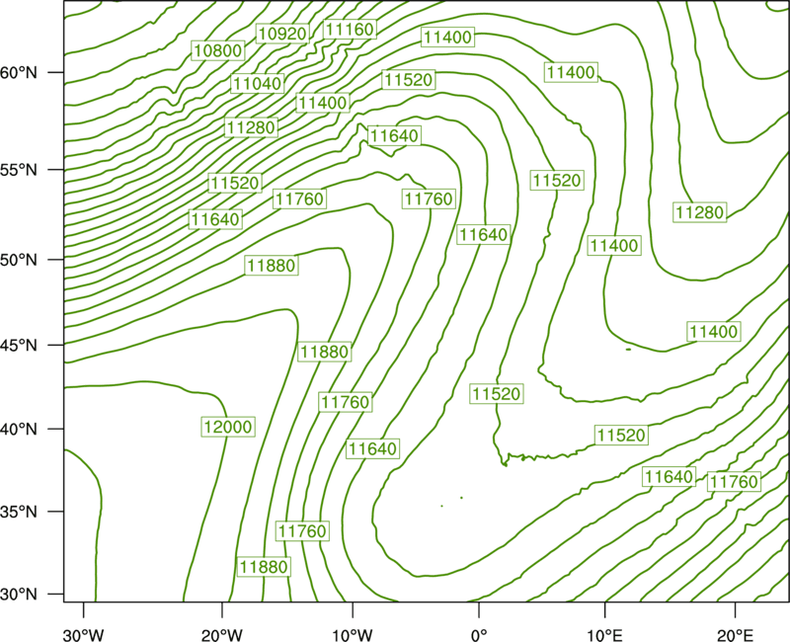The height and width of the screenshot is (642, 790).
Task: Select the 55°N latitude axis label
Action: click(x=19, y=170)
